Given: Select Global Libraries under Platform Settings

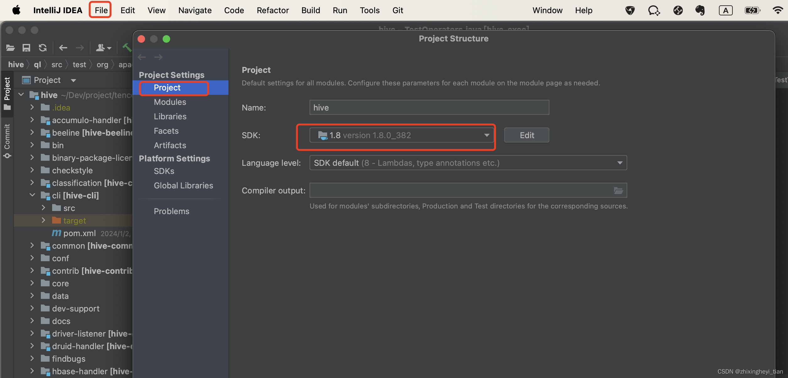Looking at the screenshot, I should coord(183,186).
